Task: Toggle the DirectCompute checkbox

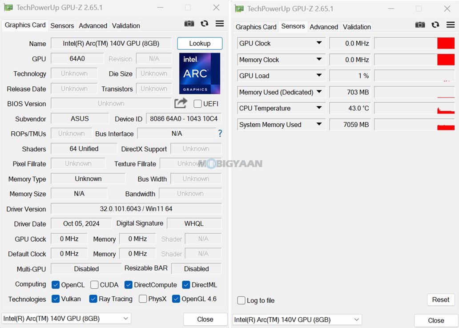Action: tap(128, 285)
